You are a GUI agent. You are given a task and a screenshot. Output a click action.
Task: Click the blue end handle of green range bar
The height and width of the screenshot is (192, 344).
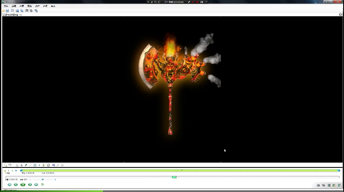point(339,170)
